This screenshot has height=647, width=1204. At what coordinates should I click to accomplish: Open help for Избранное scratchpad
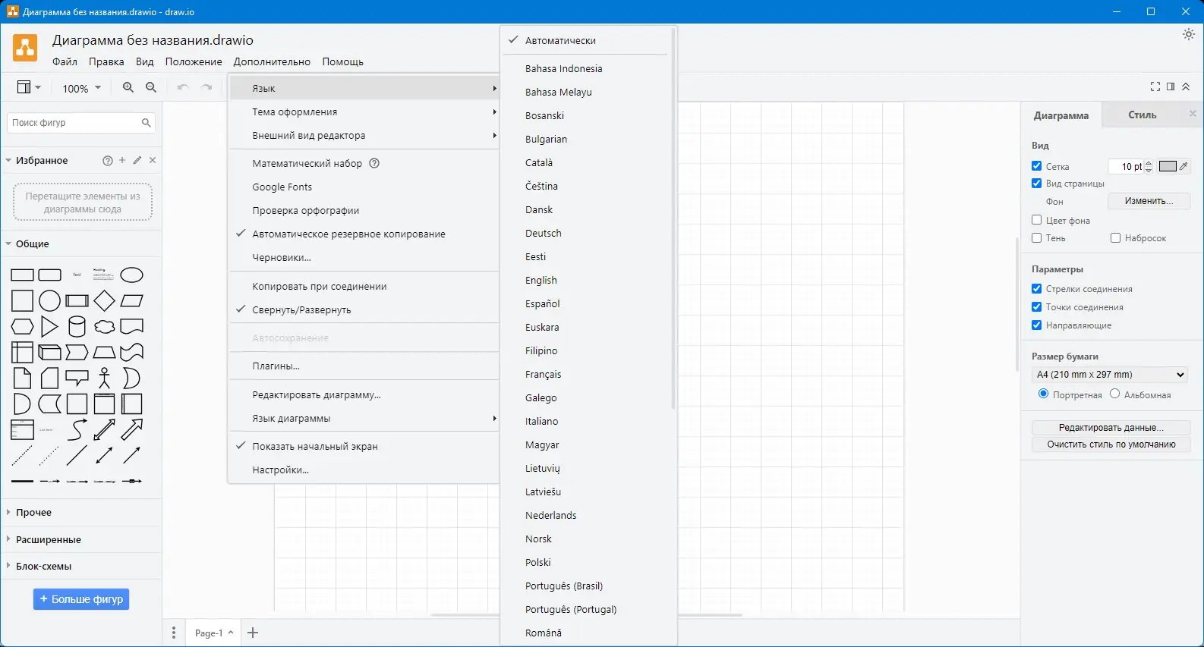[x=108, y=161]
